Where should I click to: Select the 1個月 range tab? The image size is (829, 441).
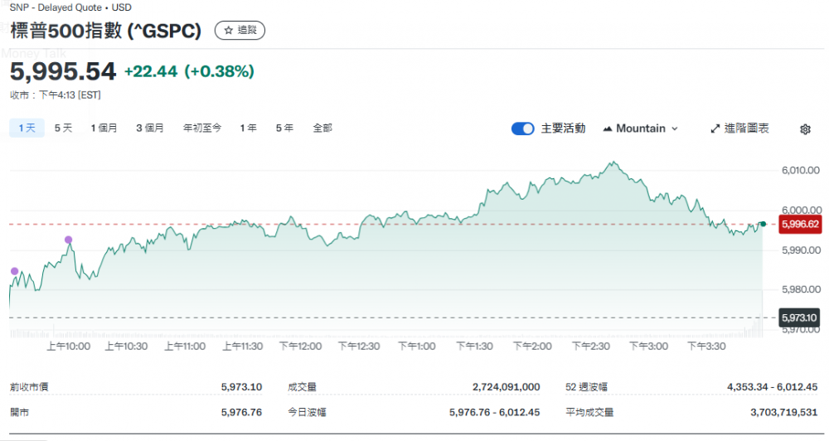coord(104,128)
